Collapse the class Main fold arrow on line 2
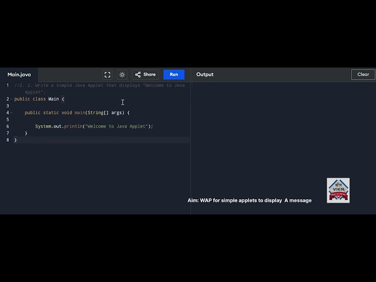Viewport: 376px width, 282px height. point(11,99)
